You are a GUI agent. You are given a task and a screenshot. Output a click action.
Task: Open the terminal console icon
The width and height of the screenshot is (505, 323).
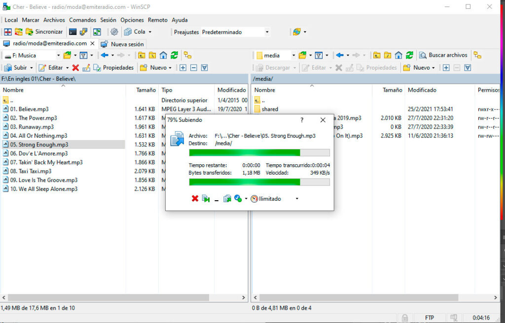(73, 32)
